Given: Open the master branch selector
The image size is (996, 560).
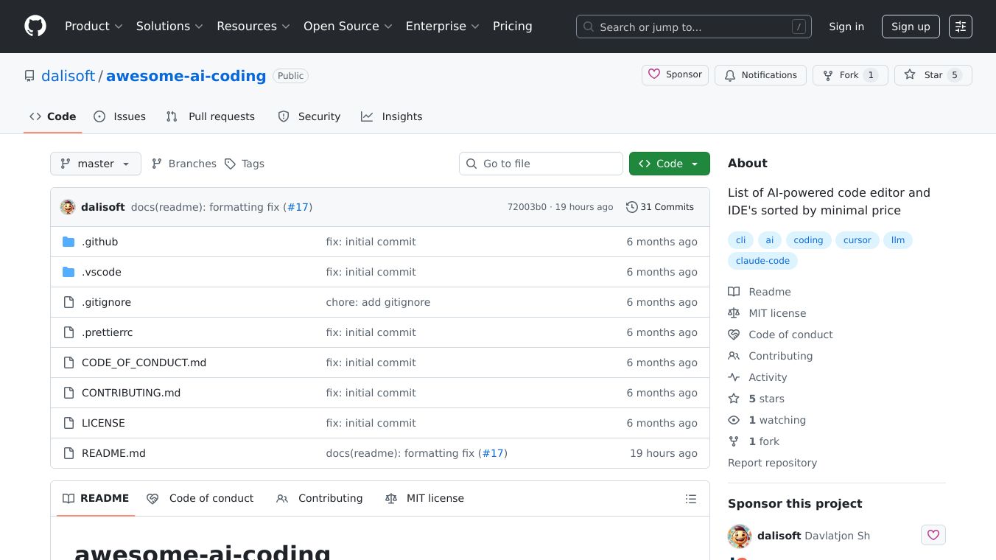Looking at the screenshot, I should 95,164.
